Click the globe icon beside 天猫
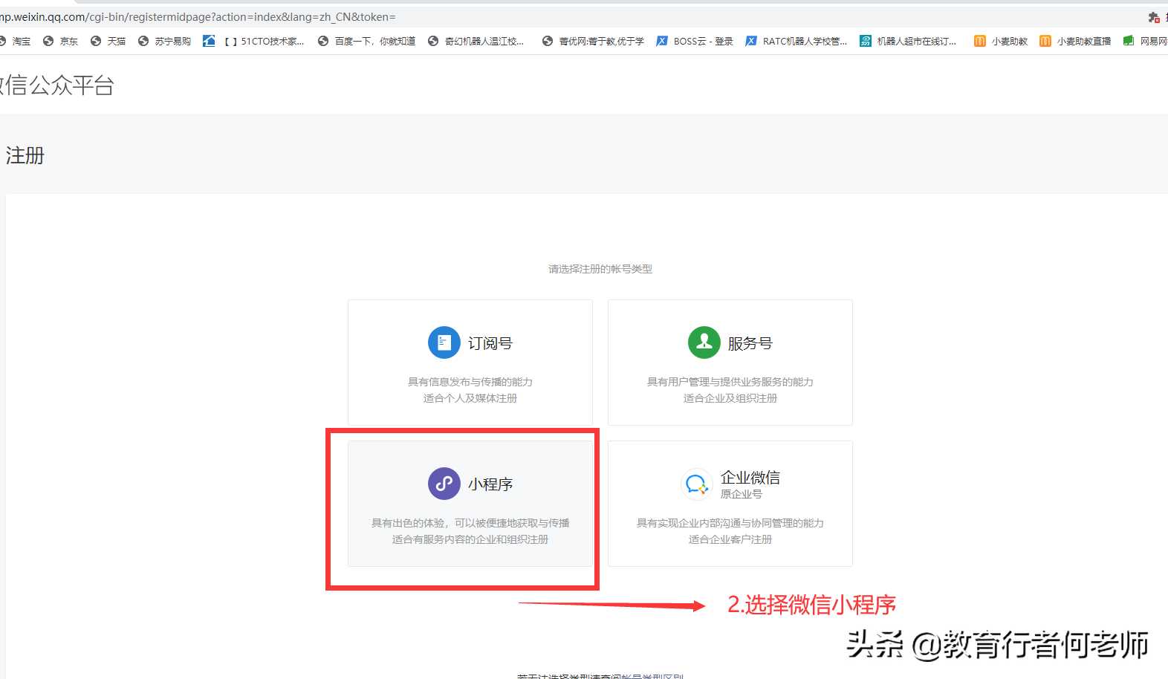The height and width of the screenshot is (679, 1168). (x=96, y=41)
